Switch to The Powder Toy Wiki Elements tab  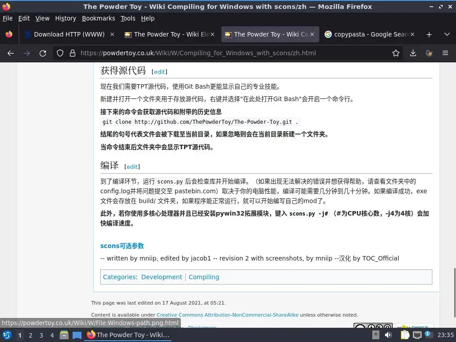(x=170, y=34)
